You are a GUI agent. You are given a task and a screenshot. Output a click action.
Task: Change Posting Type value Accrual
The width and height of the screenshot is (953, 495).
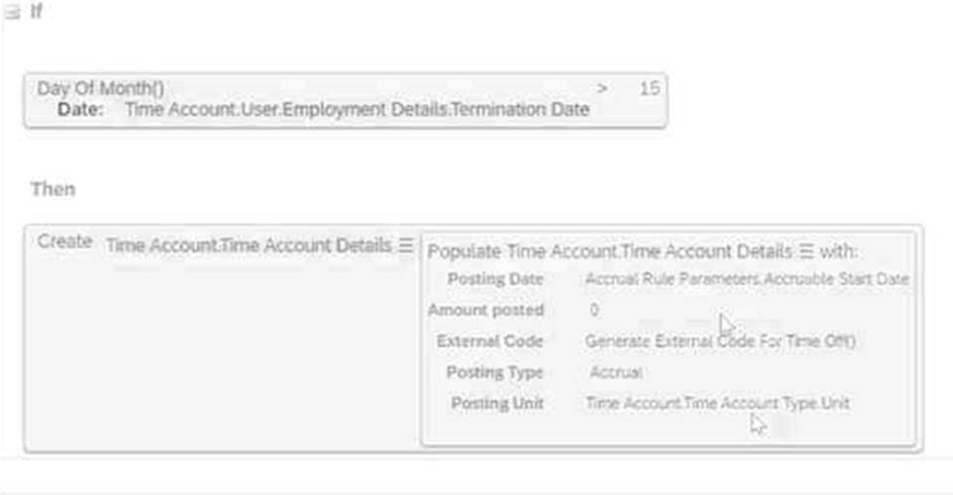click(615, 373)
